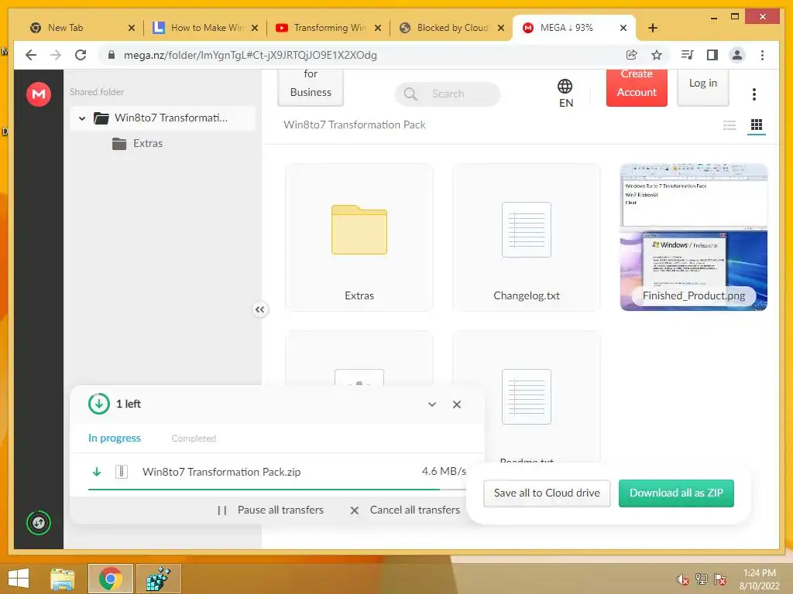Click the Action Center flag icon
The image size is (793, 594).
[x=720, y=579]
